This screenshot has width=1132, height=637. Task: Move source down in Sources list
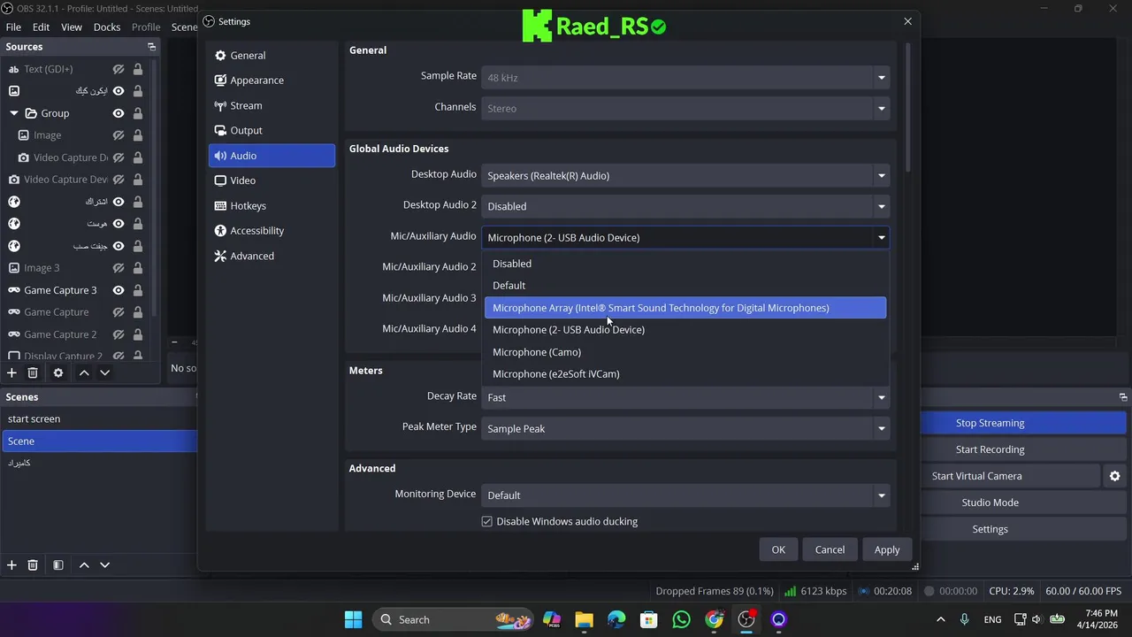104,373
